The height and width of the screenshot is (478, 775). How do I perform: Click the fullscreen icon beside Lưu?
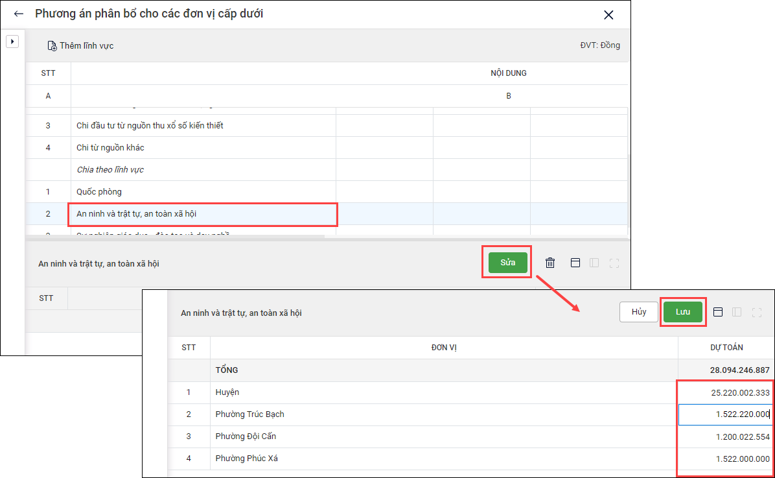(756, 312)
